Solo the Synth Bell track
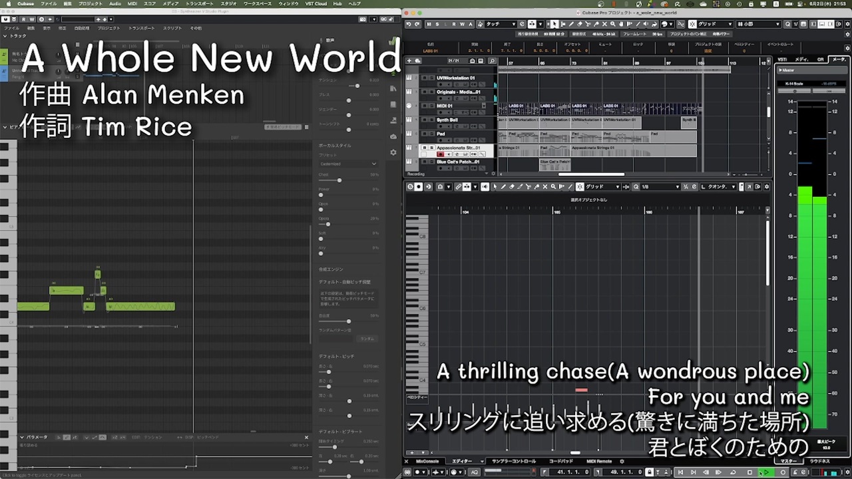 coord(431,120)
